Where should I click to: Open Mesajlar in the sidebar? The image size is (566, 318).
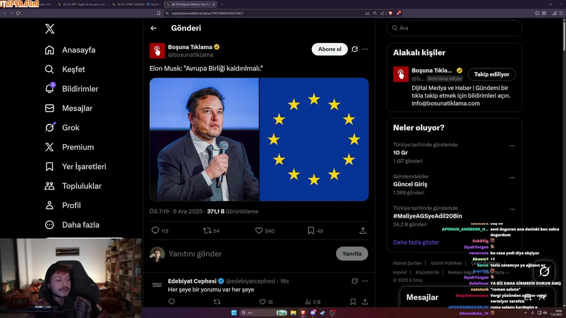(69, 108)
